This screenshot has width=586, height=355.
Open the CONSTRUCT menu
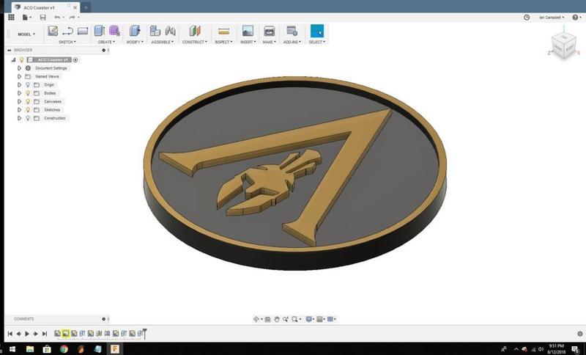point(194,42)
